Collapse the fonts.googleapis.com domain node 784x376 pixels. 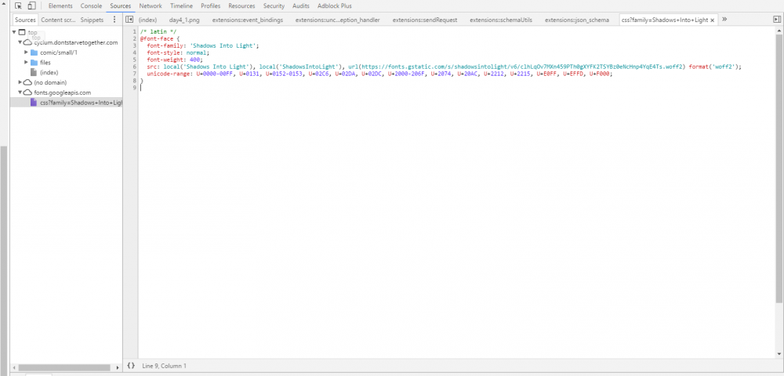point(20,92)
